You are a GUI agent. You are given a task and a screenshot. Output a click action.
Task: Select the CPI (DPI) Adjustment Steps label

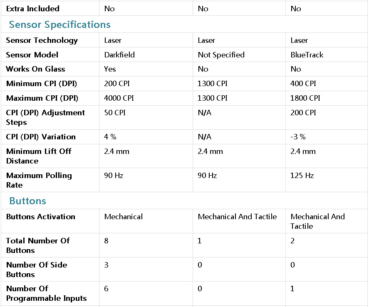[x=45, y=117]
